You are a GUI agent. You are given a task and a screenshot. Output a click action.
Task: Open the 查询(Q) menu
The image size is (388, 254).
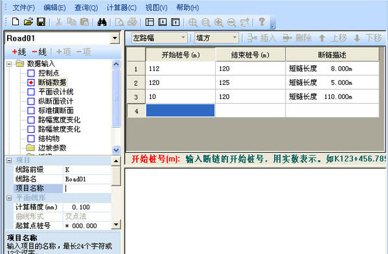[86, 8]
